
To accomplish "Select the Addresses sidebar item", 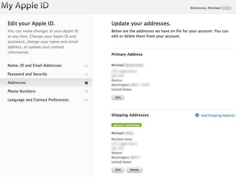I will pyautogui.click(x=17, y=83).
